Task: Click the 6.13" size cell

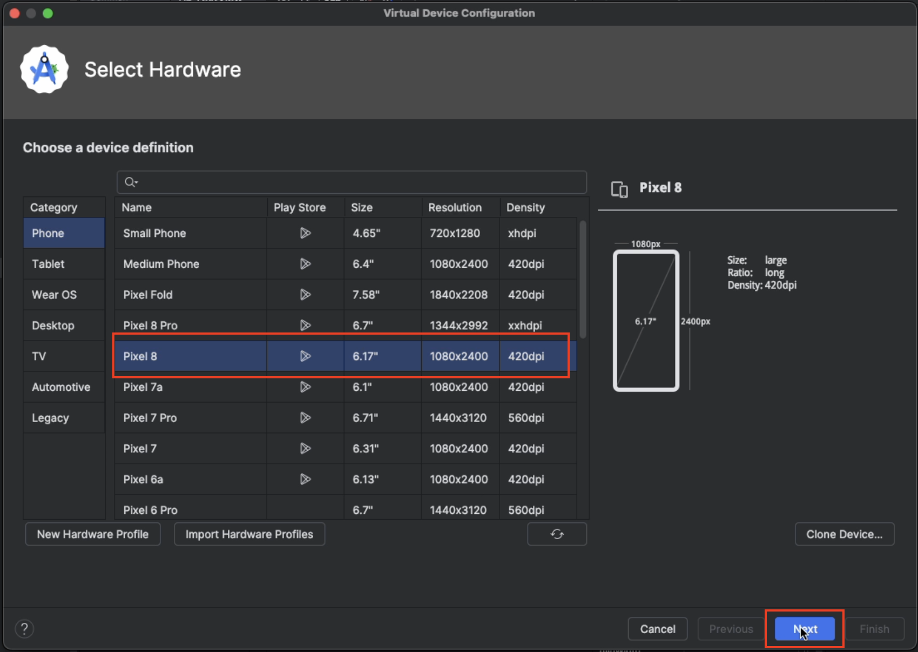Action: pyautogui.click(x=382, y=479)
